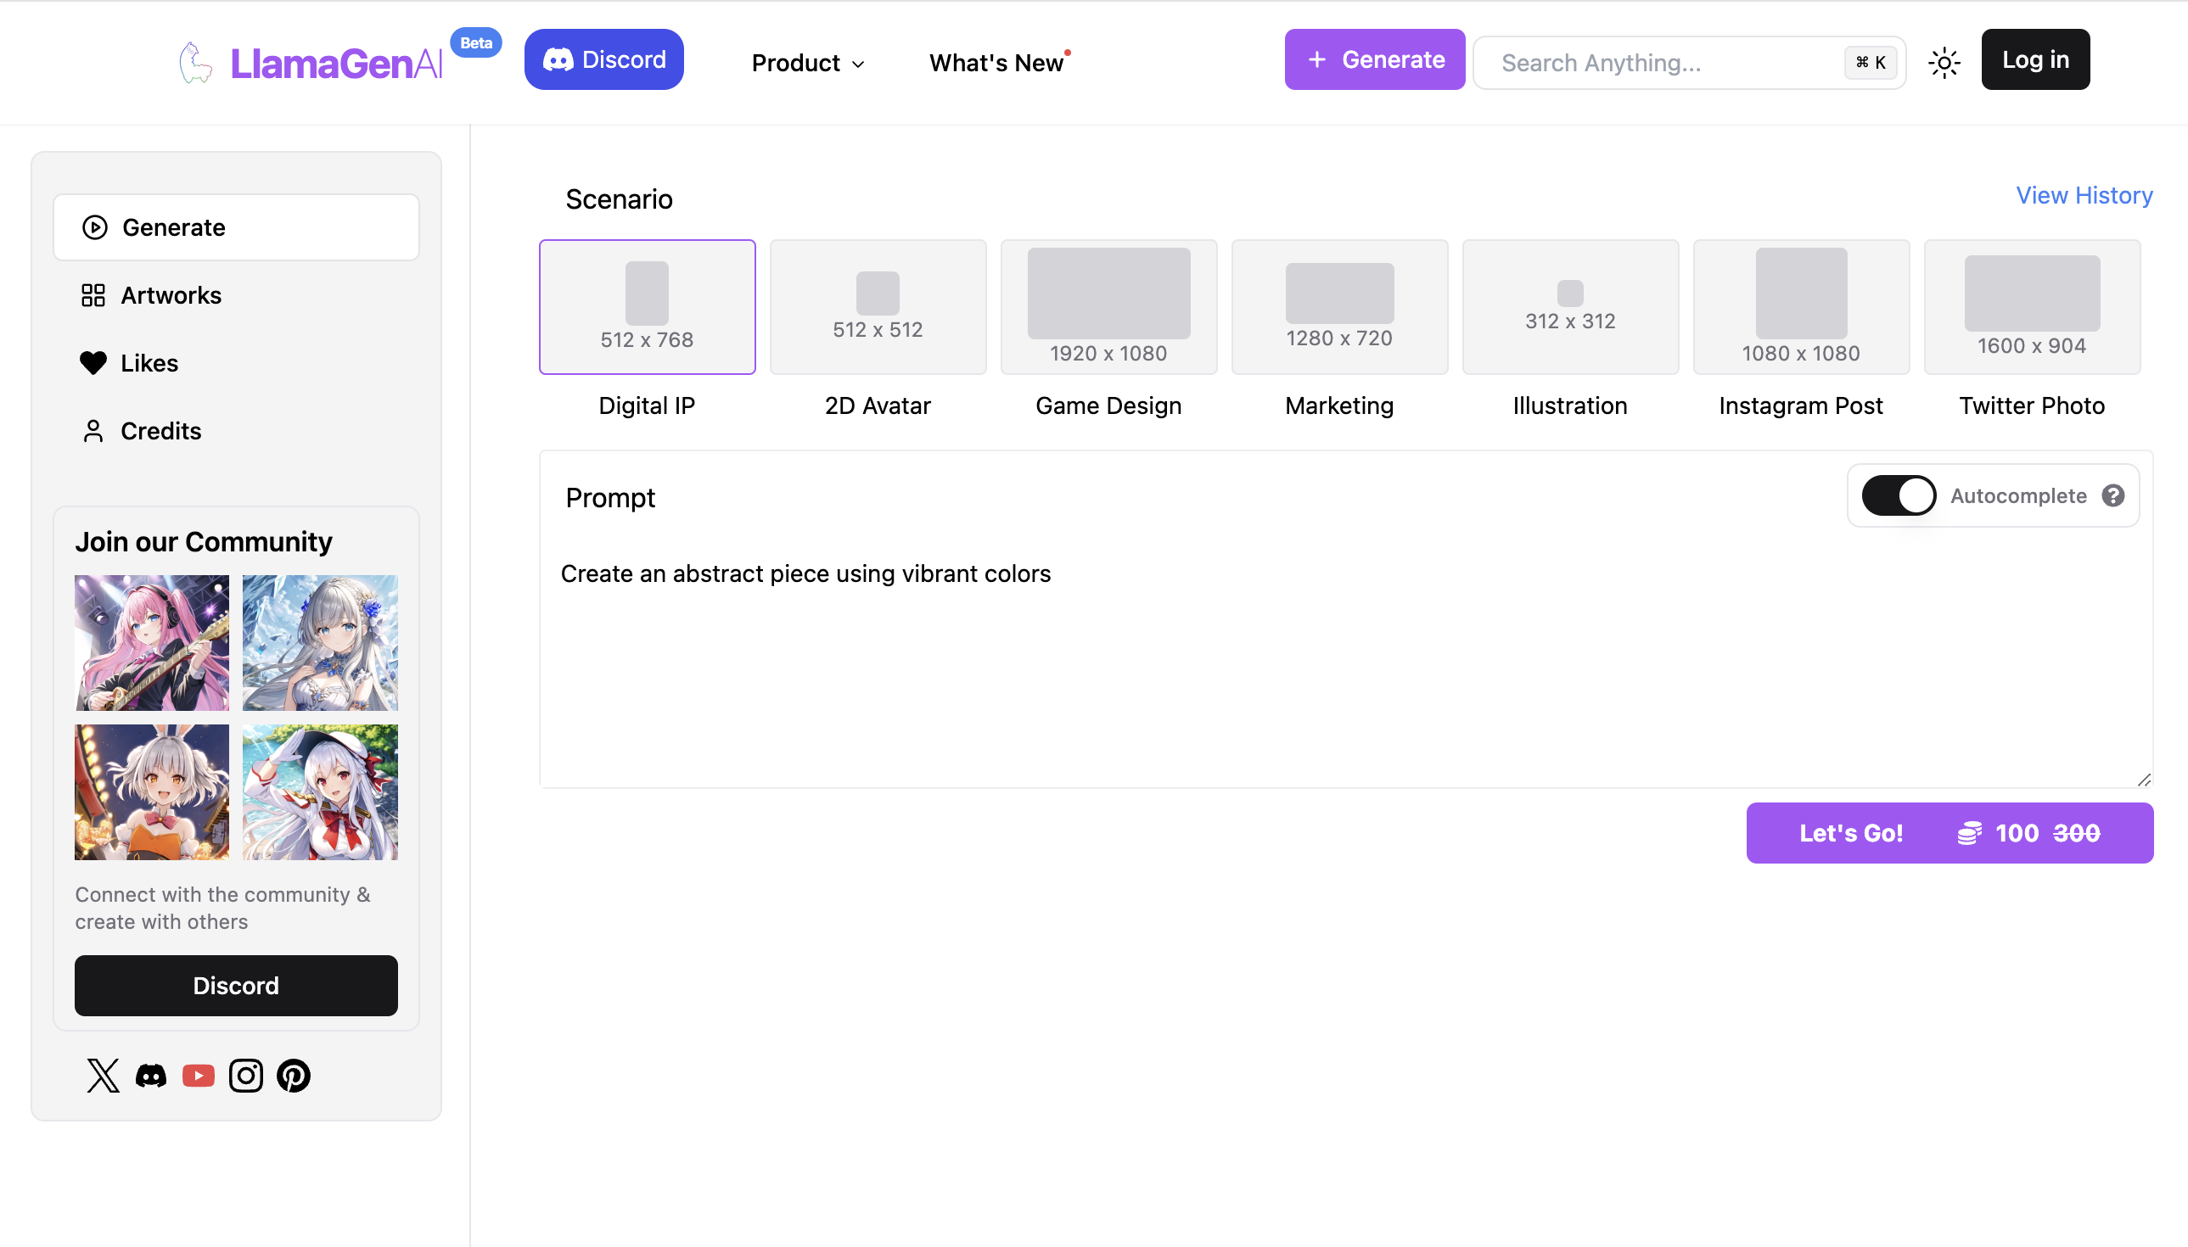This screenshot has height=1247, width=2188.
Task: Select the Game Design scenario icon
Action: pos(1109,306)
